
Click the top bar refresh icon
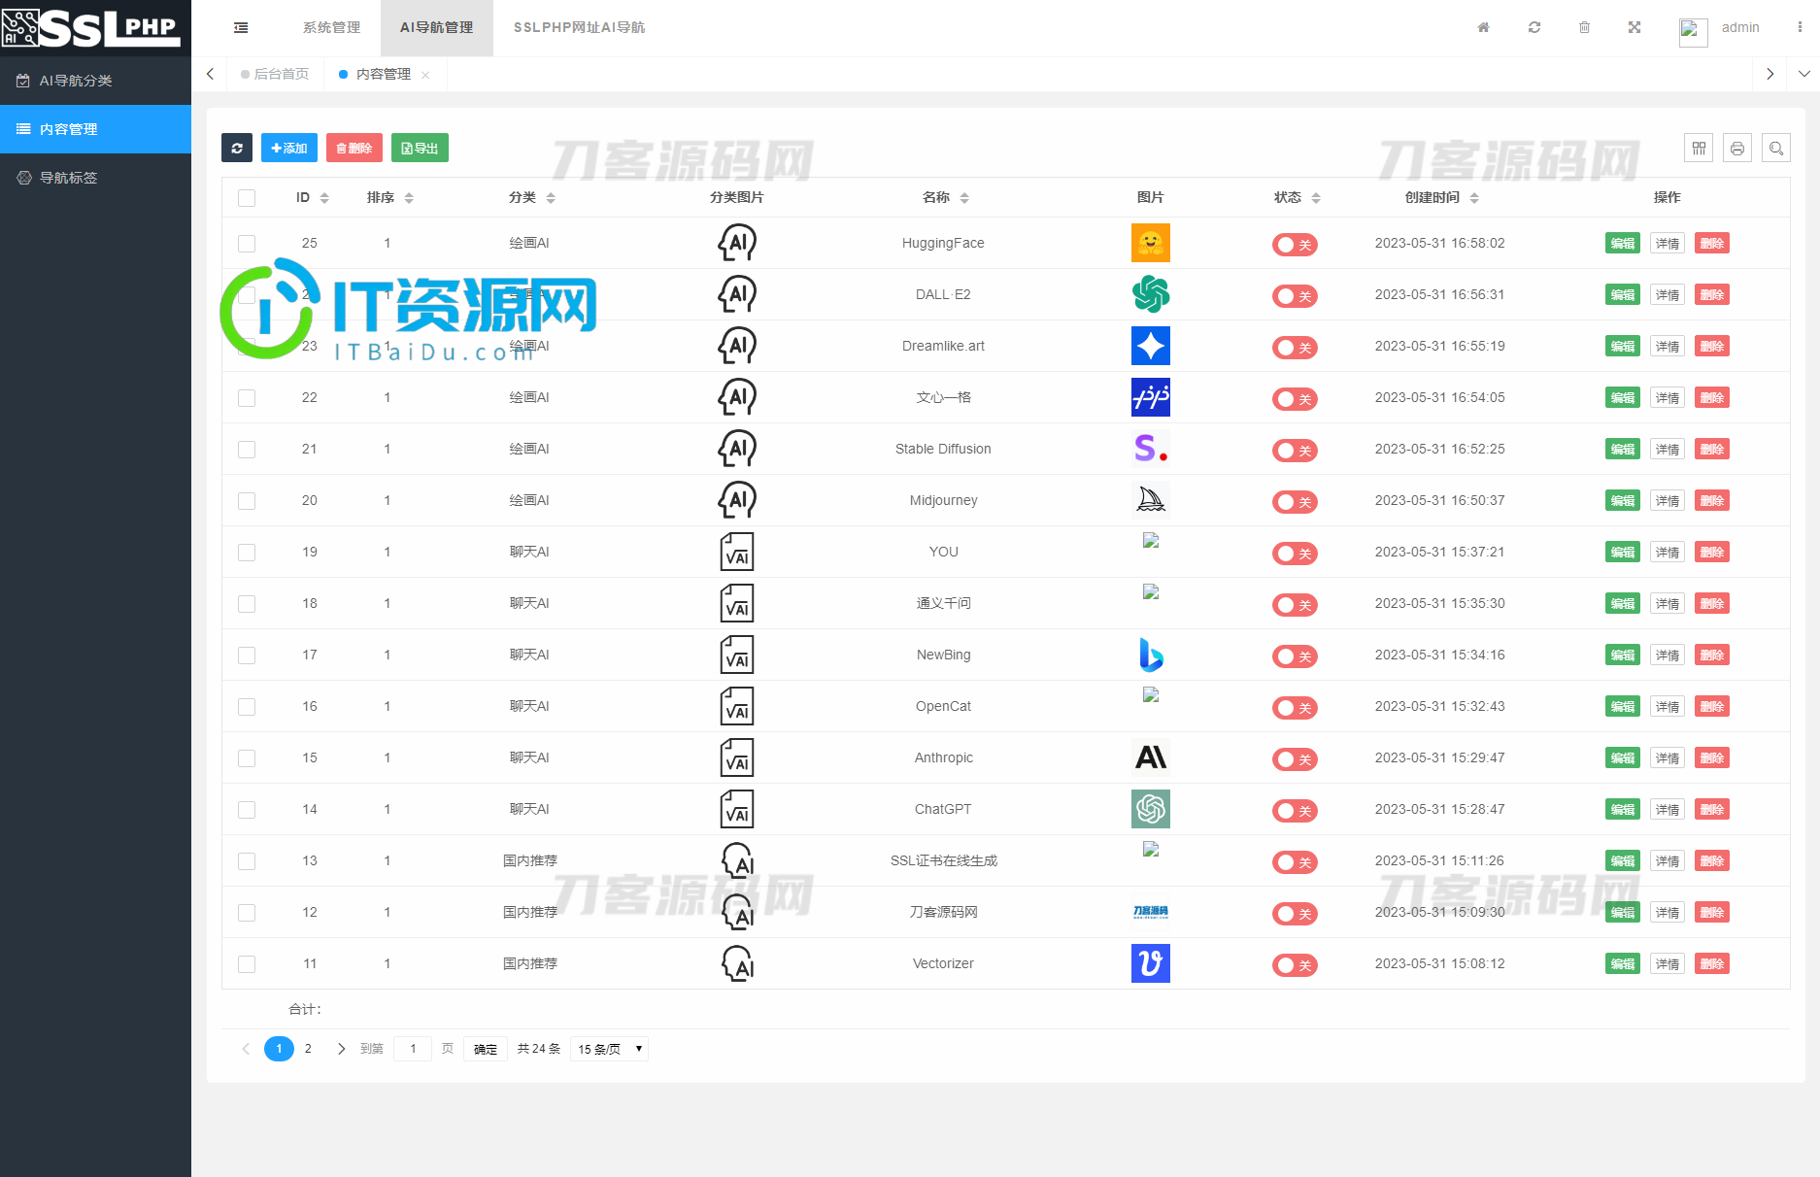click(x=1534, y=27)
